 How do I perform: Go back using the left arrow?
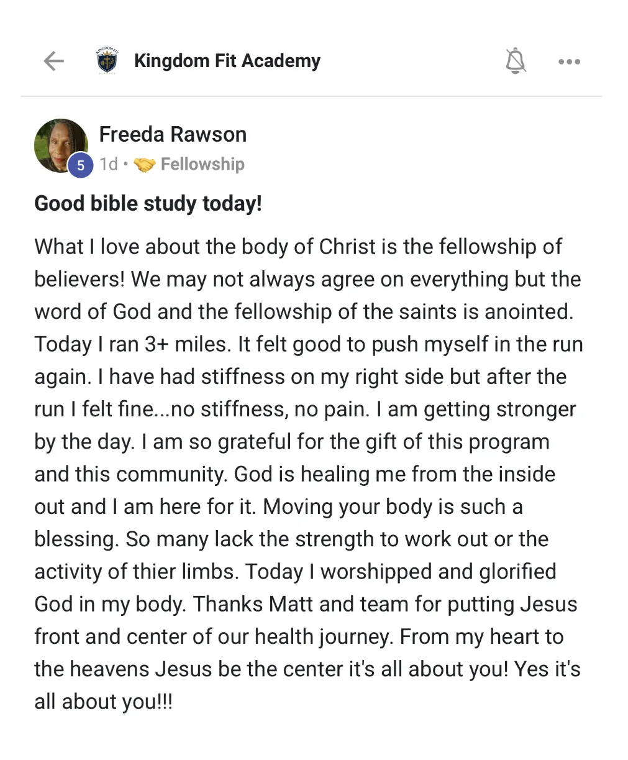(x=54, y=61)
